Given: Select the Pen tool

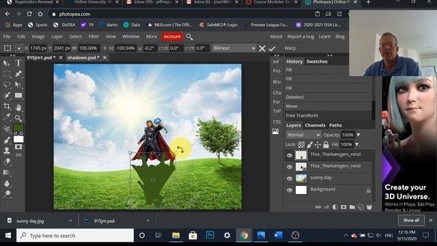Looking at the screenshot, I should (x=18, y=74).
